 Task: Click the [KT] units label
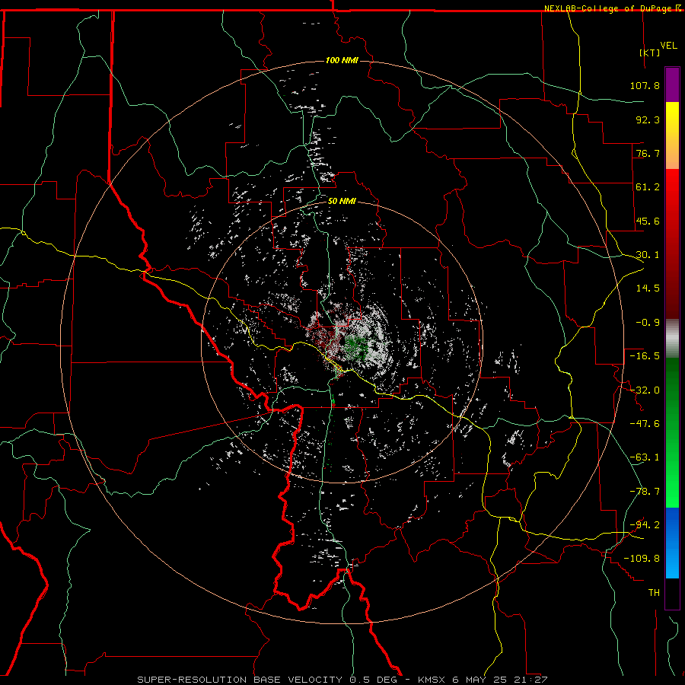coord(650,53)
